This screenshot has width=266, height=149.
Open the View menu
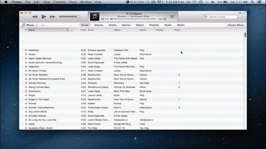(x=46, y=2)
